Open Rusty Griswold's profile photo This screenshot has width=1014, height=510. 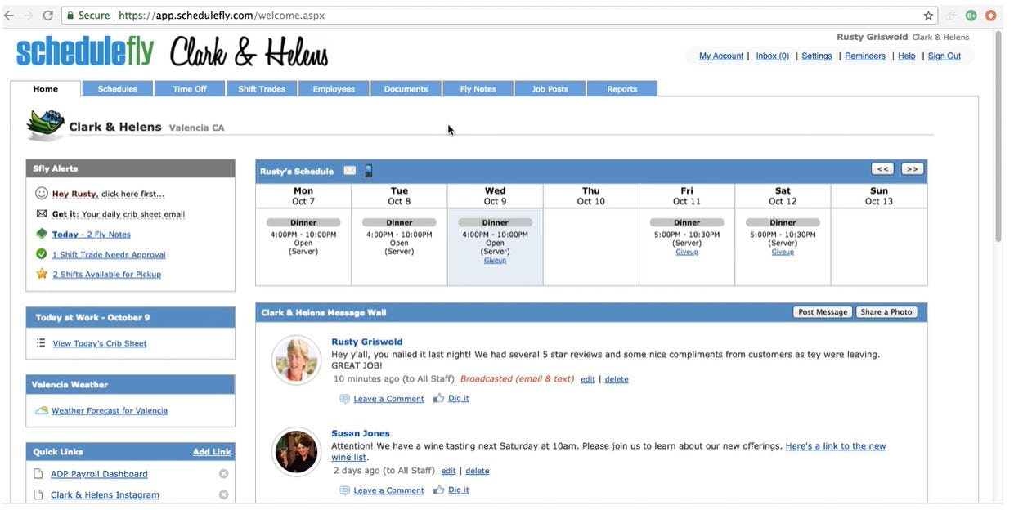pos(296,360)
